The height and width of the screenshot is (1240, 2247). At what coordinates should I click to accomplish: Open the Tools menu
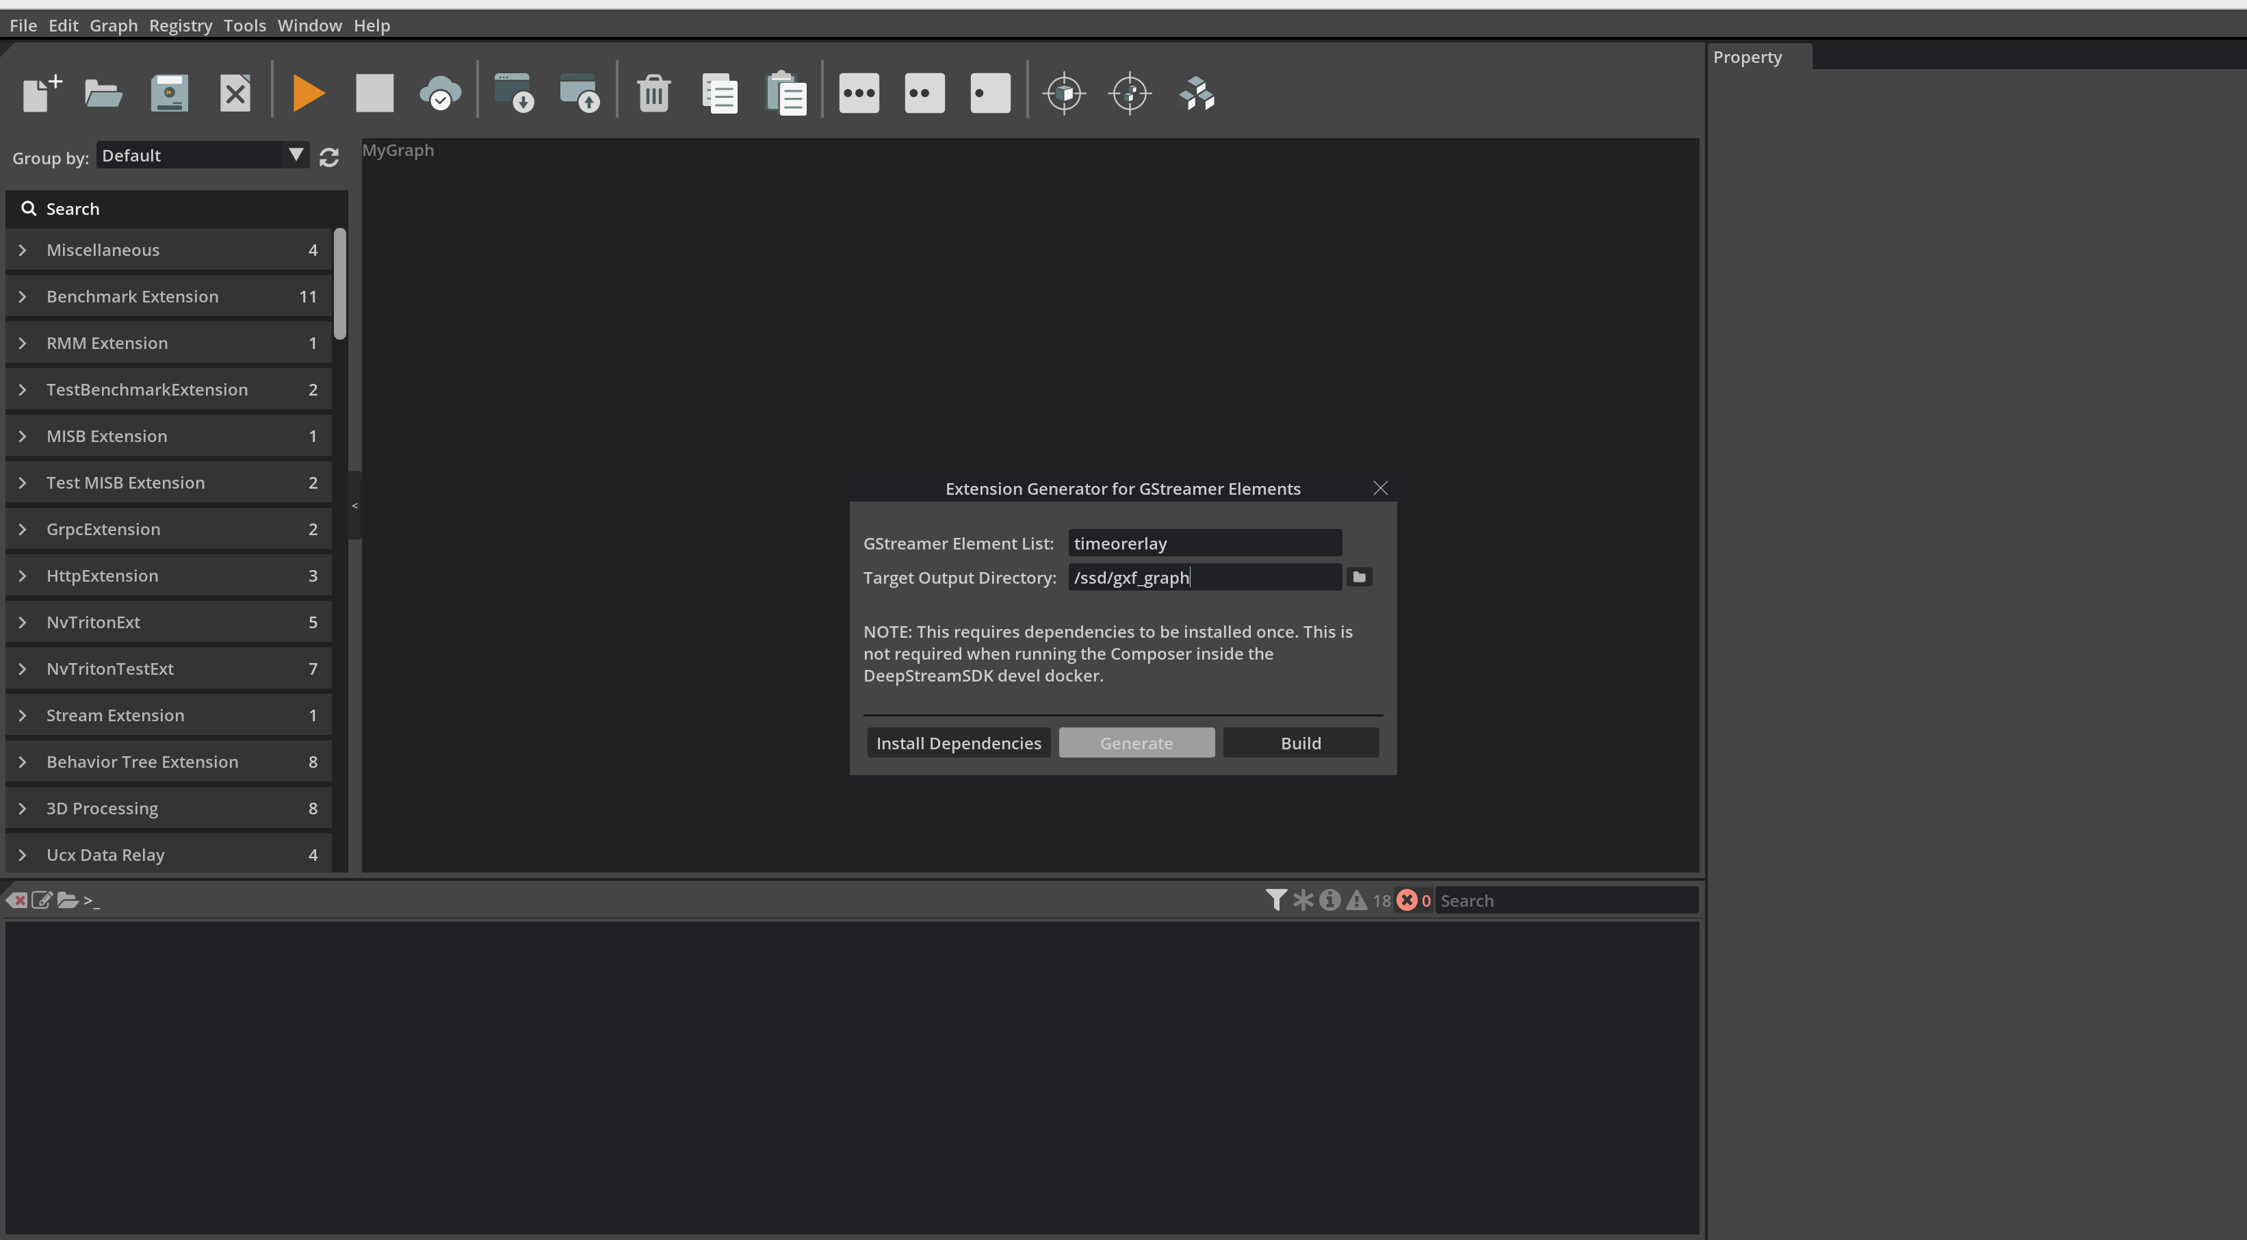pyautogui.click(x=244, y=25)
